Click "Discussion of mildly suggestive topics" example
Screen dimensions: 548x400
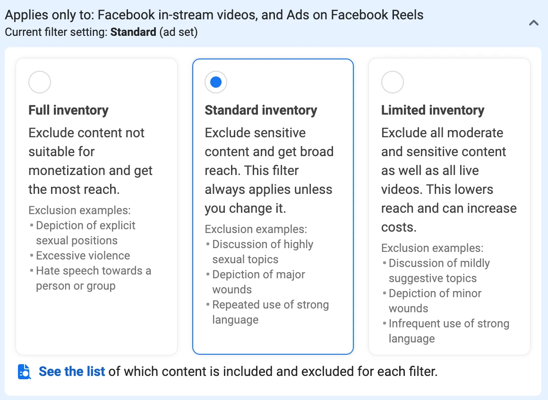pyautogui.click(x=439, y=270)
